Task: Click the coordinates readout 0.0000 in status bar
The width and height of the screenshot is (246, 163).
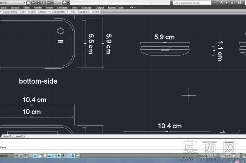Action: (4, 156)
